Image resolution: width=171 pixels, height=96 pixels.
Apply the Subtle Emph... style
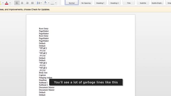pos(157,2)
